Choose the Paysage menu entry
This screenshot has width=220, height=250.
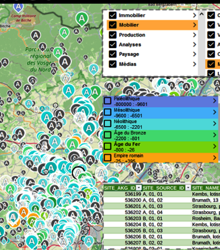click(x=129, y=54)
